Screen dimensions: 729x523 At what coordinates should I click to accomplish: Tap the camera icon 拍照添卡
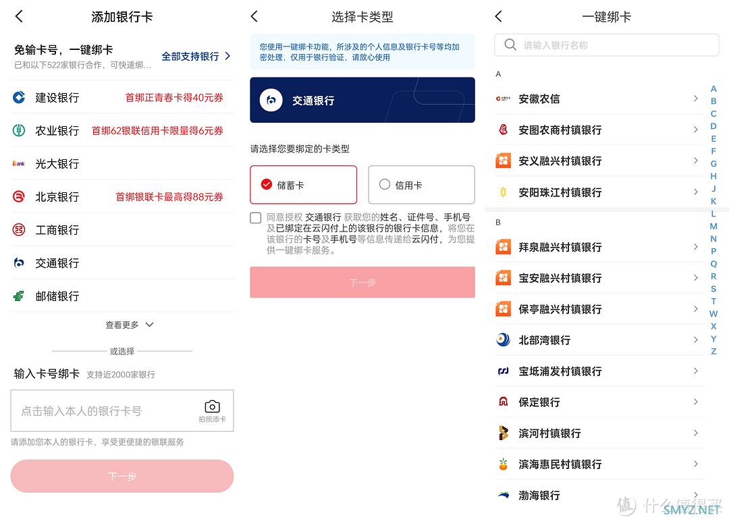point(213,406)
